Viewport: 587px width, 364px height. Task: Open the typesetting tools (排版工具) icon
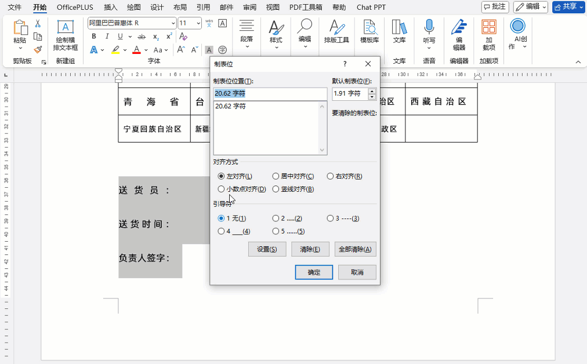(336, 27)
